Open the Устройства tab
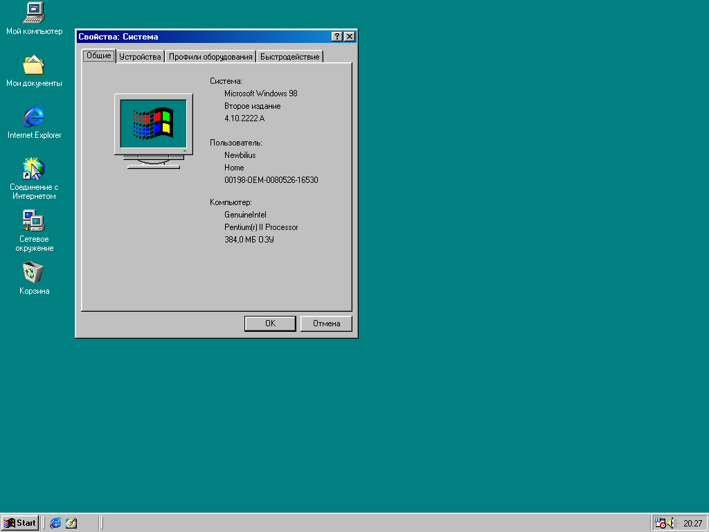 (x=140, y=57)
